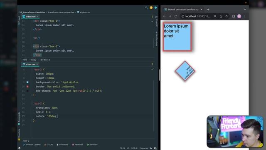The height and width of the screenshot is (150, 266).
Task: Open the Structure side panel button
Action: (19, 134)
